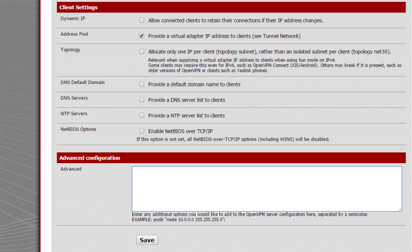
Task: Click the Client Settings section header
Action: click(231, 7)
